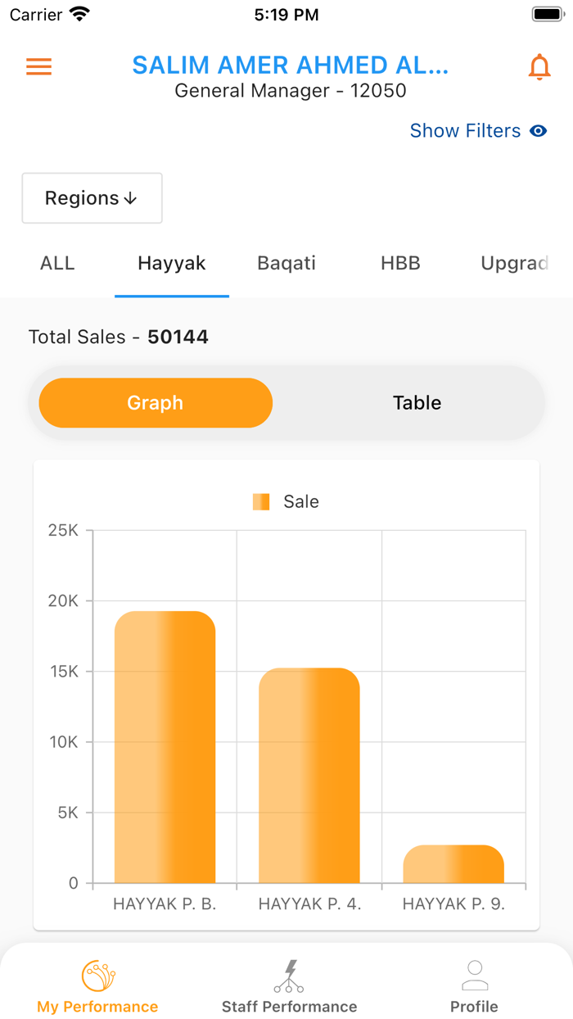Click the eye icon next to Show Filters

tap(539, 131)
